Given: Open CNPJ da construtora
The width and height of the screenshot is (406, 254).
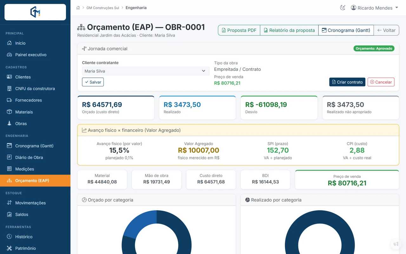Looking at the screenshot, I should 35,89.
